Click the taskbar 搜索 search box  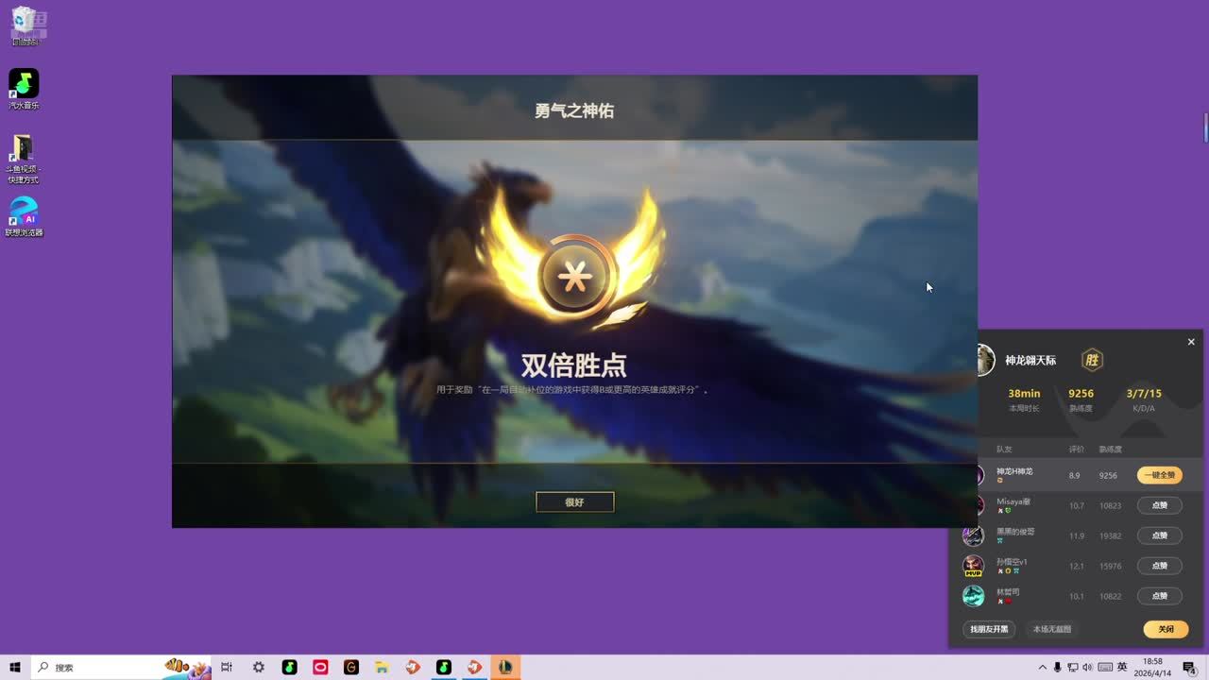120,668
